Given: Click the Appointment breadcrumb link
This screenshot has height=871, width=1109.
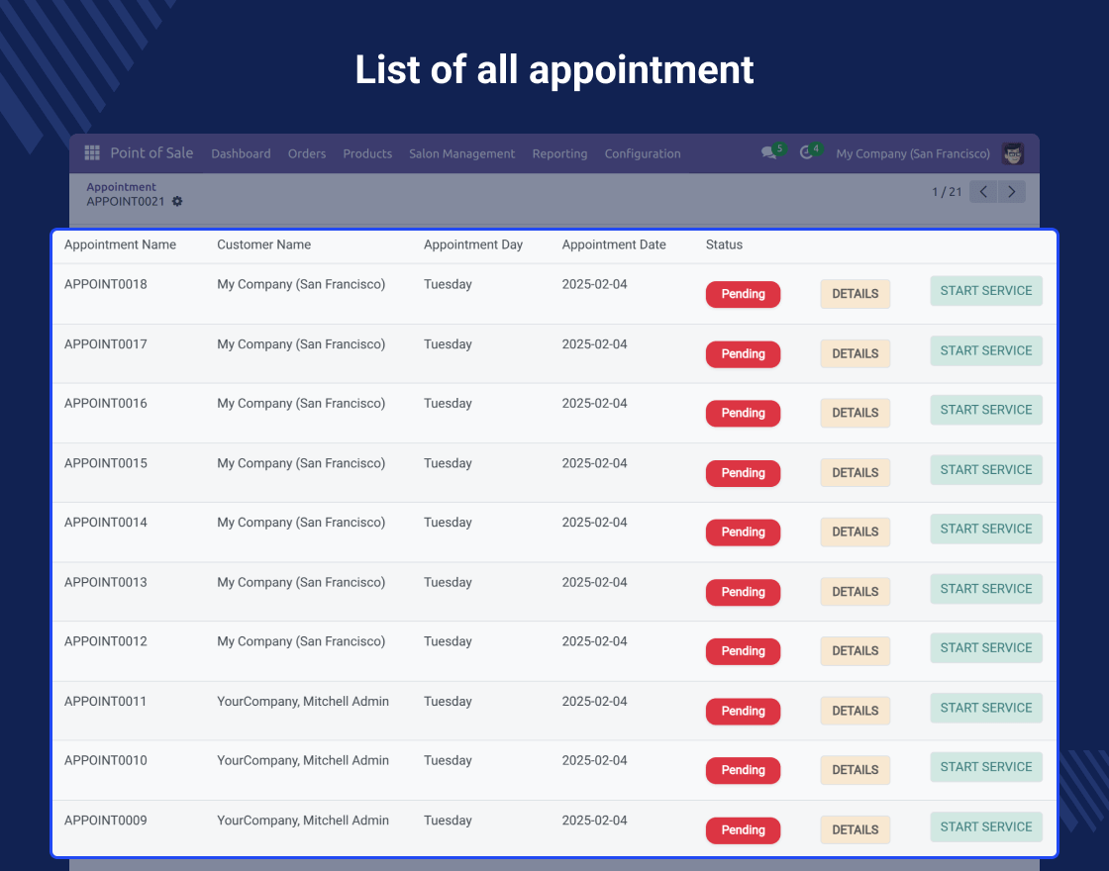Looking at the screenshot, I should point(121,187).
